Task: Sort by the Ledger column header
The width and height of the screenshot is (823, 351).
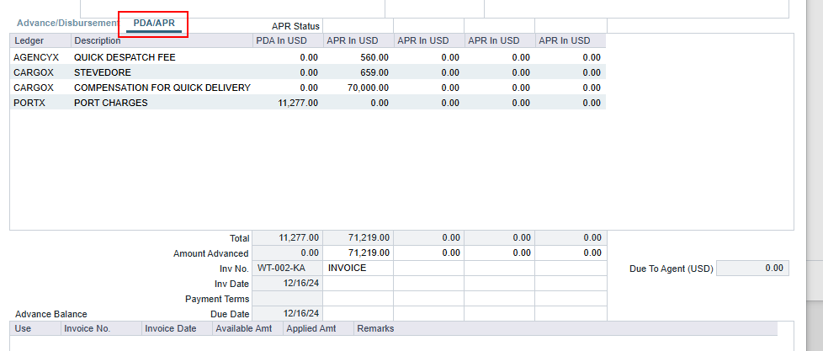Action: [x=29, y=40]
